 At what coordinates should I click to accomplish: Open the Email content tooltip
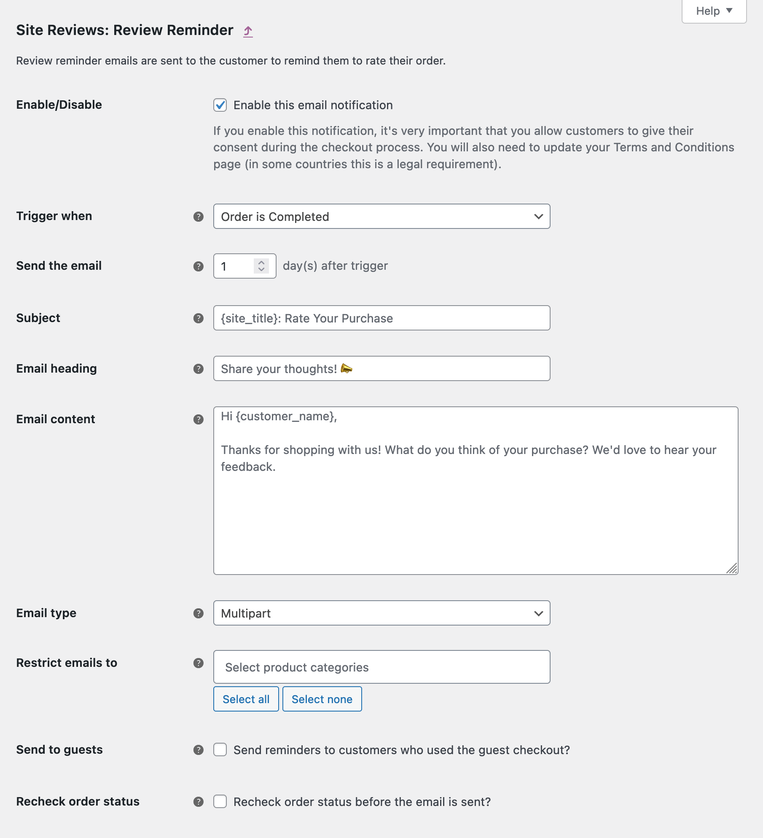[x=198, y=419]
